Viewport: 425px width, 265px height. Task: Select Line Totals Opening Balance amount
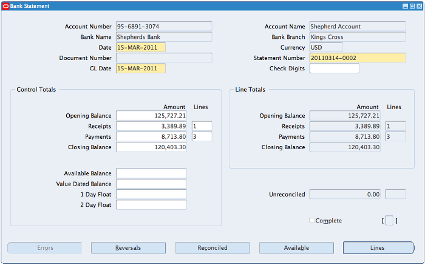[x=345, y=116]
